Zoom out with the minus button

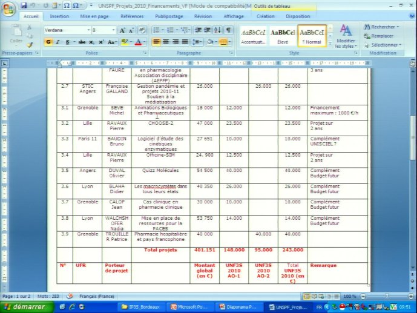coord(363,296)
